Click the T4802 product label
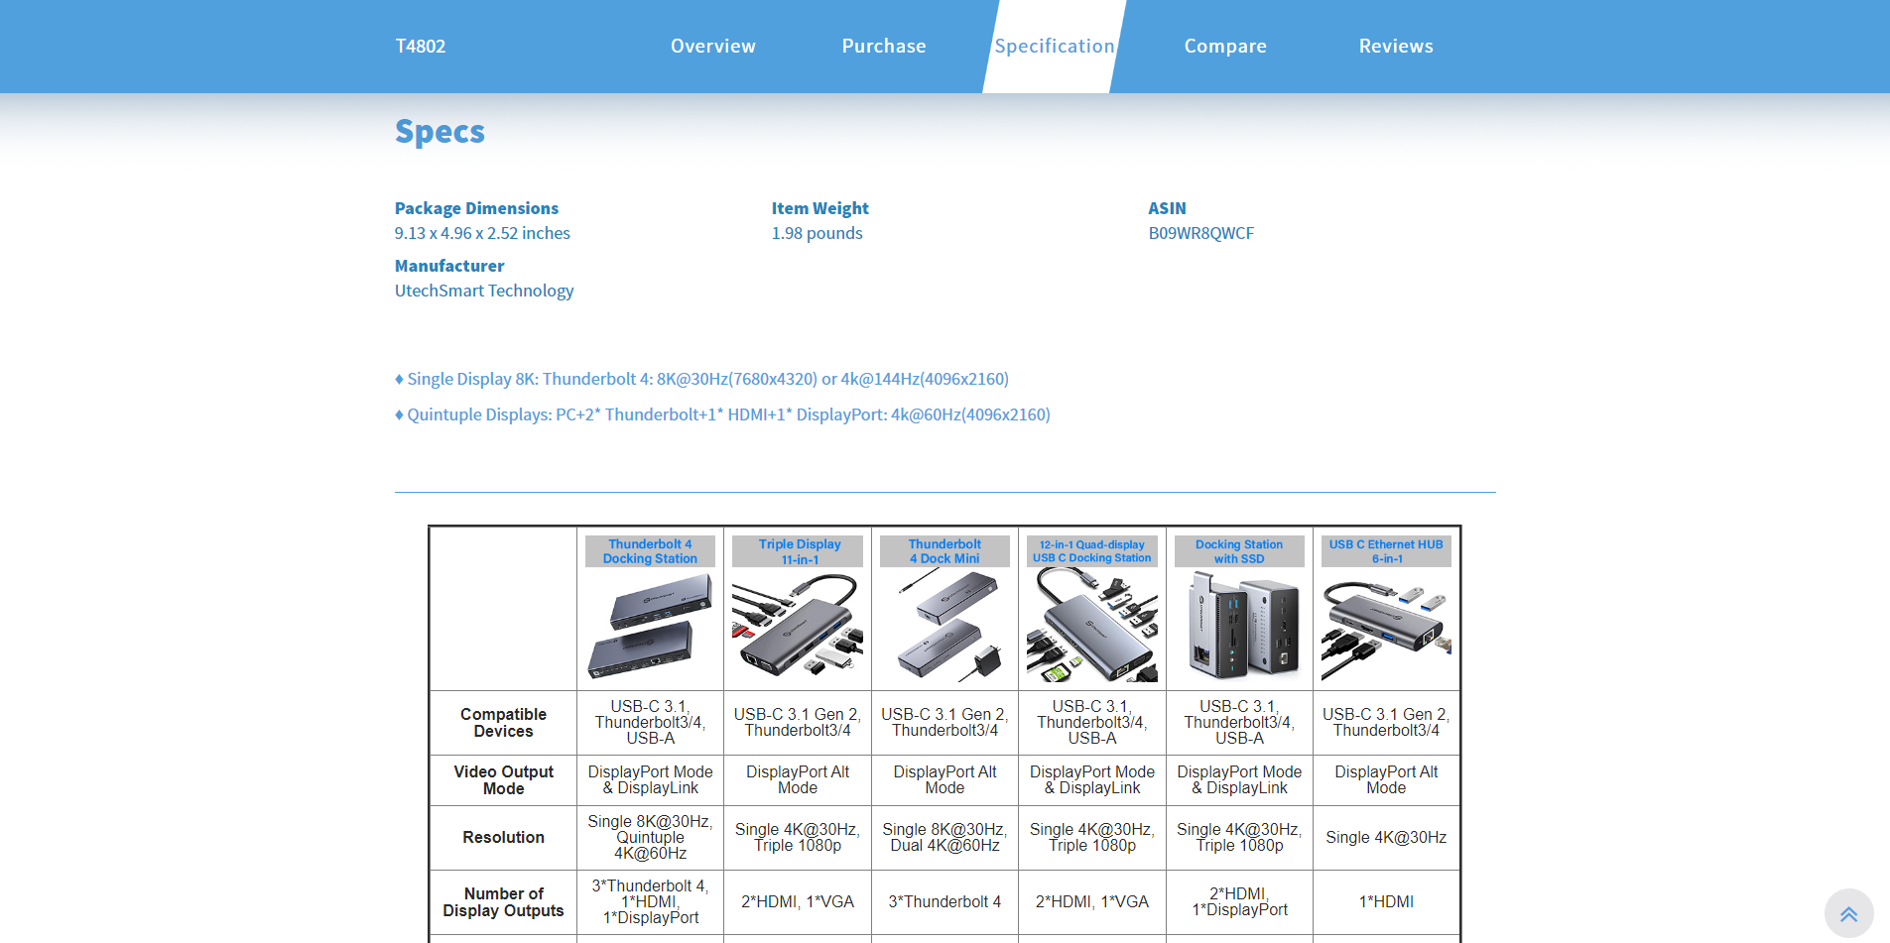The image size is (1890, 943). click(421, 46)
